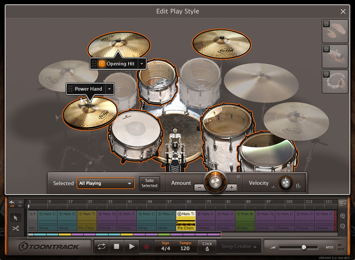Disable the Opening Hit power button
This screenshot has width=355, height=260.
coord(102,63)
